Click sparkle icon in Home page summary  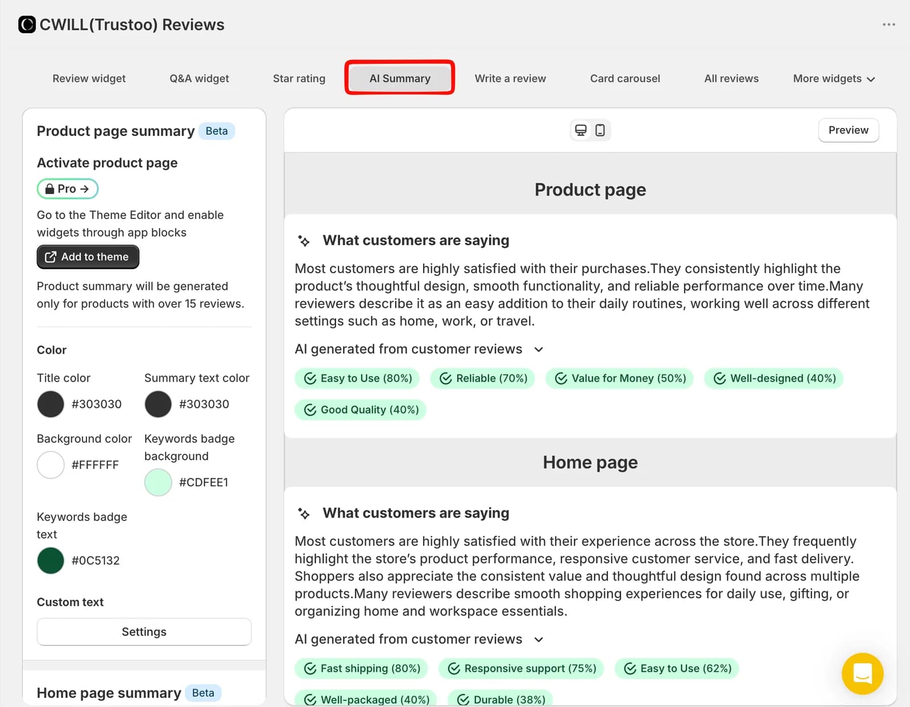click(x=304, y=514)
